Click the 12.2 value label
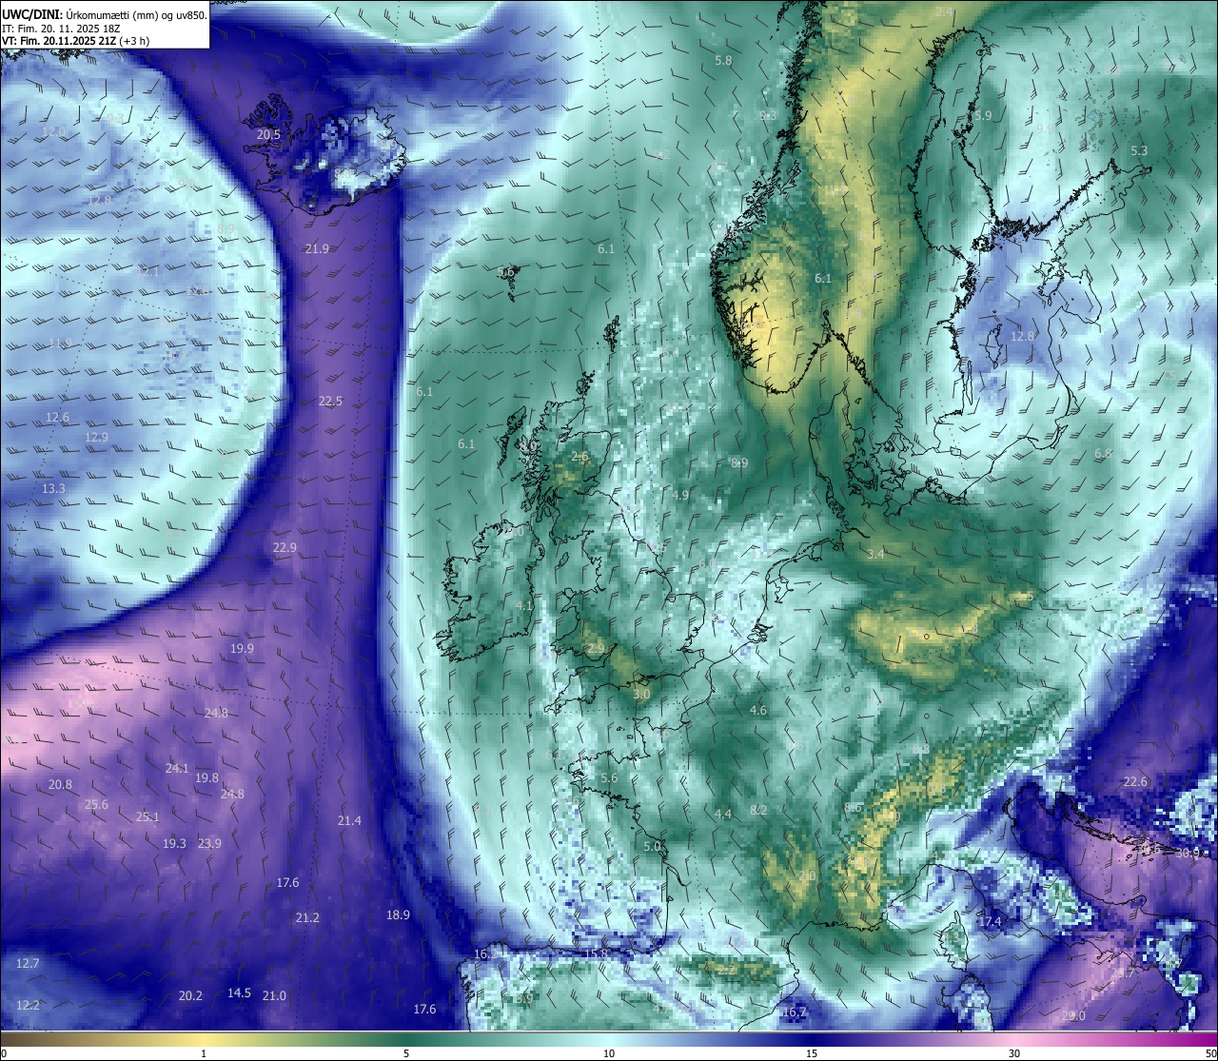 (28, 1005)
